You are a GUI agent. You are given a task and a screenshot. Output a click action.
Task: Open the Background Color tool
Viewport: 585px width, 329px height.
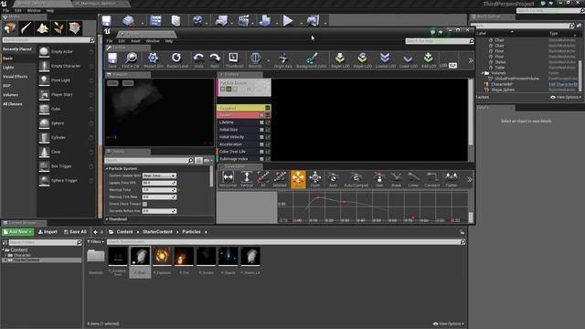[312, 58]
